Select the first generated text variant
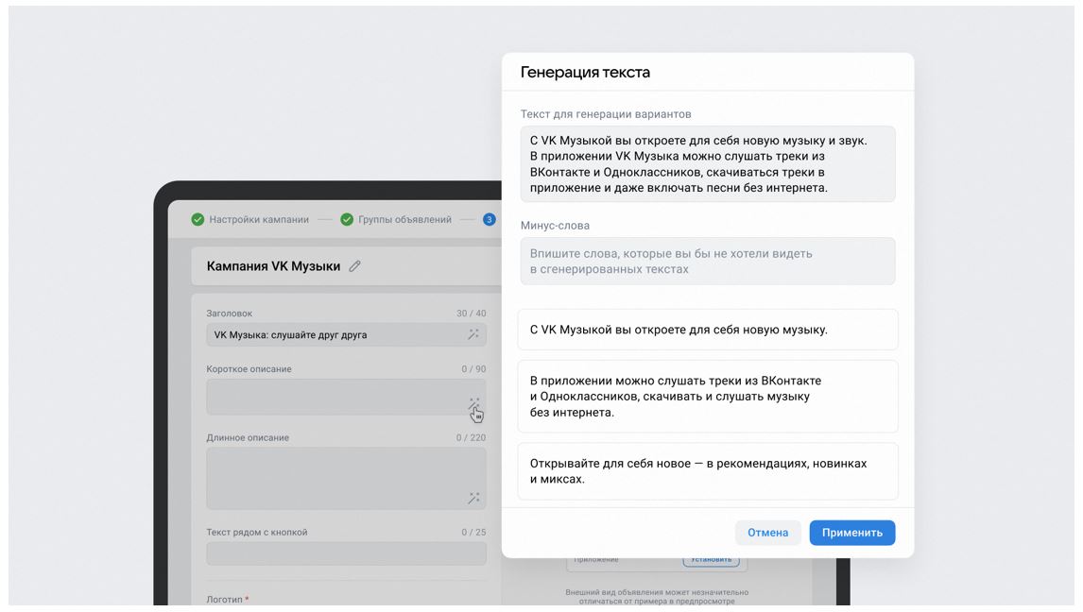Image resolution: width=1083 pixels, height=612 pixels. (707, 329)
